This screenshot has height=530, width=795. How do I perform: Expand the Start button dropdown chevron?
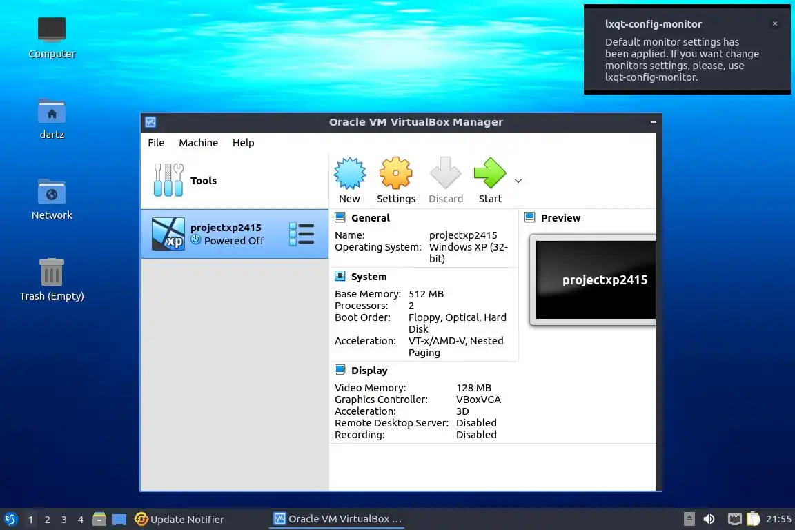coord(518,181)
